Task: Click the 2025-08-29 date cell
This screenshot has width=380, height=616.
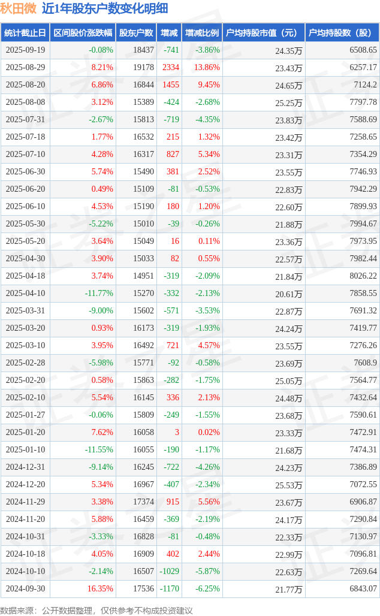Action: click(25, 68)
